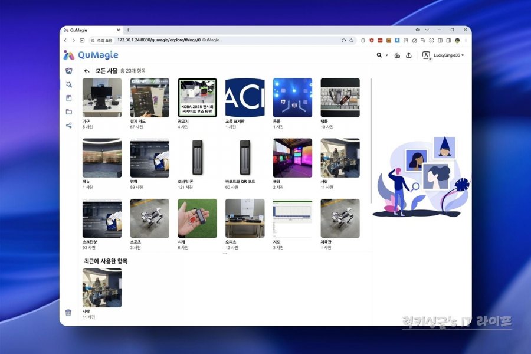Viewport: 531px width, 354px height.
Task: Open the Explore (magnifier) sidebar icon
Action: (69, 84)
